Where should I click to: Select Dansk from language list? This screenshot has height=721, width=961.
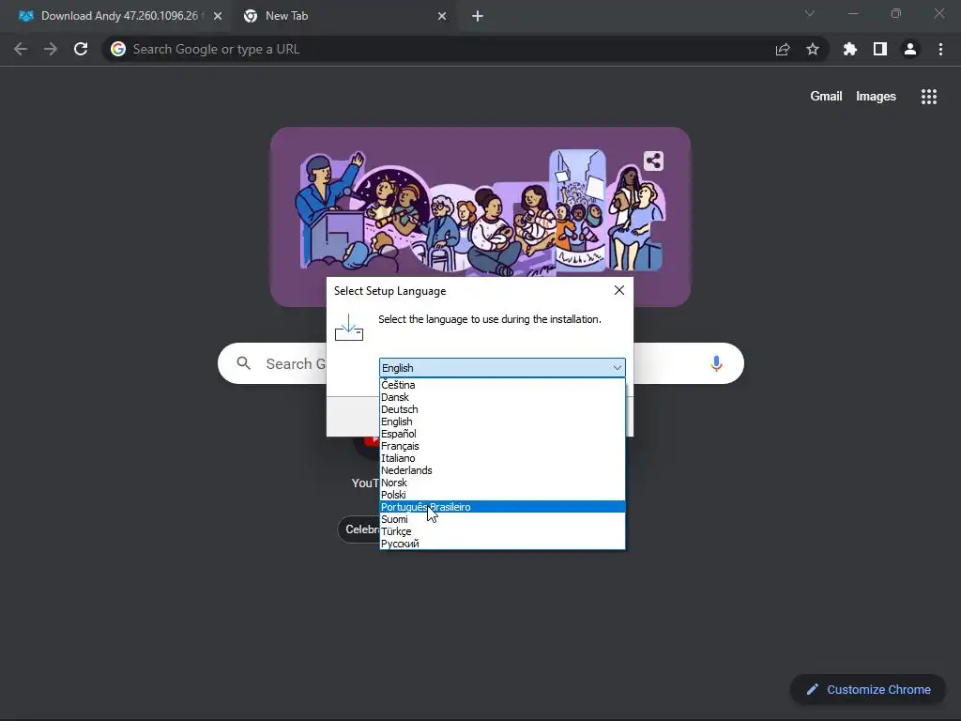[x=503, y=397]
